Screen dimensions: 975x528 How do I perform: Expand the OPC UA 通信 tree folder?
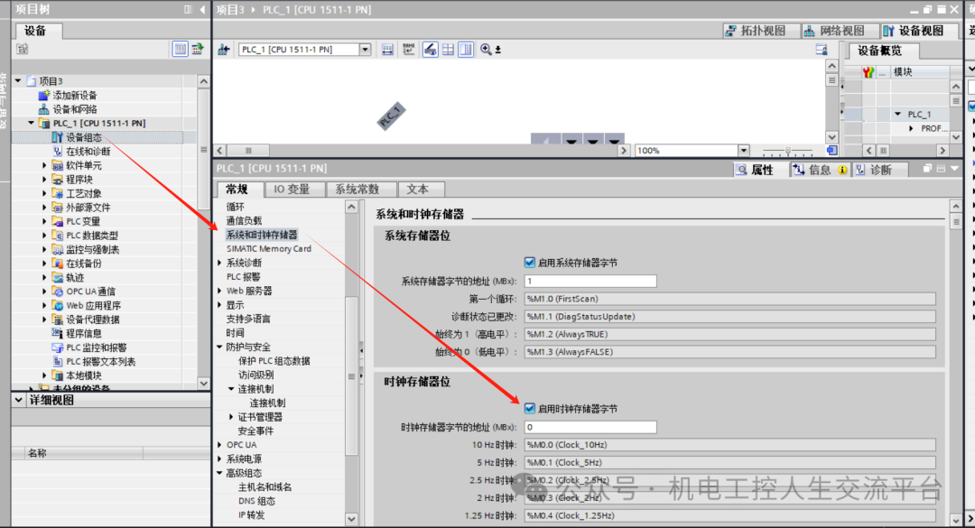[x=44, y=291]
